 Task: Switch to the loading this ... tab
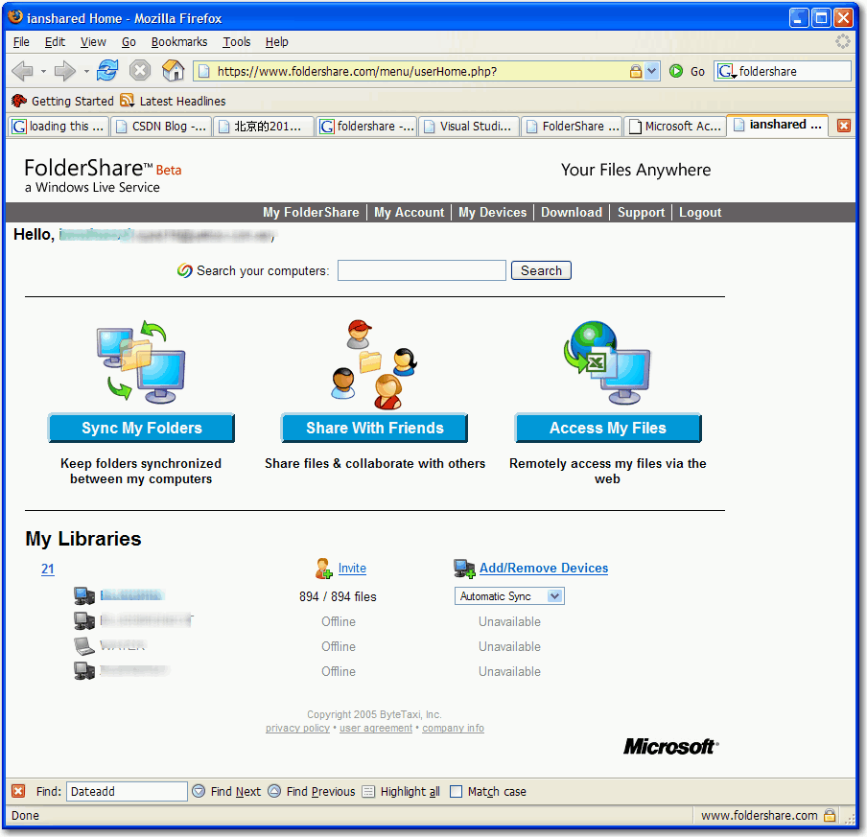click(59, 126)
